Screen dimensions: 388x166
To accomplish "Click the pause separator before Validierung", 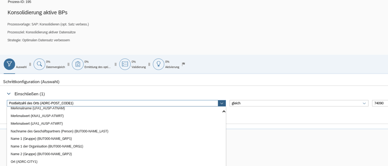I will [116, 64].
